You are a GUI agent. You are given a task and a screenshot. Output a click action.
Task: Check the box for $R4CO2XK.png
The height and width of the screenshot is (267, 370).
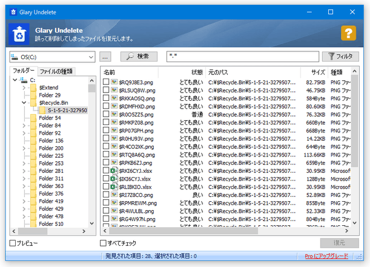coord(106,146)
